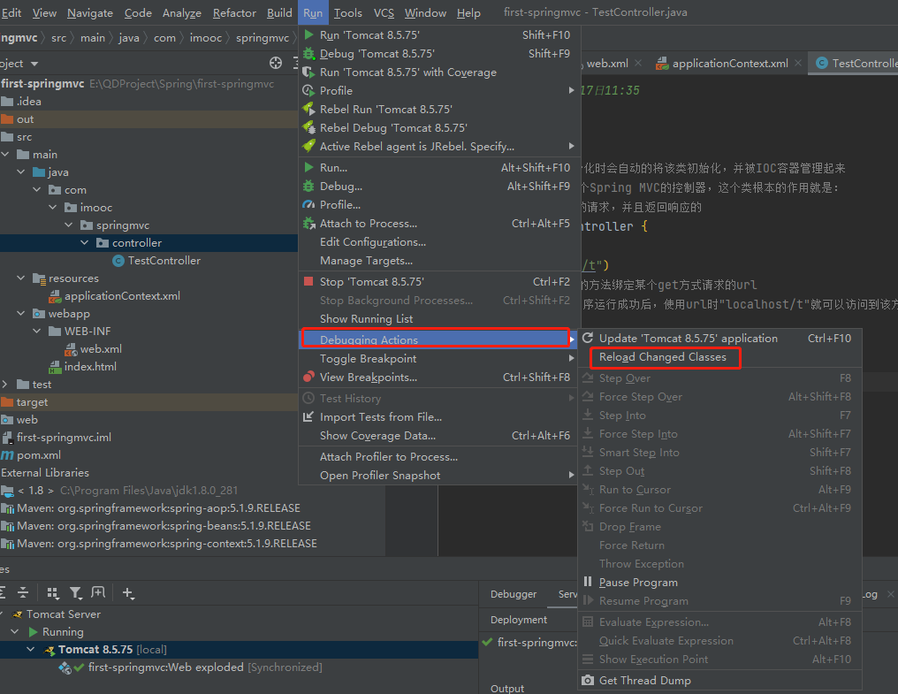Click the Attach to Process bug icon
This screenshot has width=898, height=694.
point(308,224)
